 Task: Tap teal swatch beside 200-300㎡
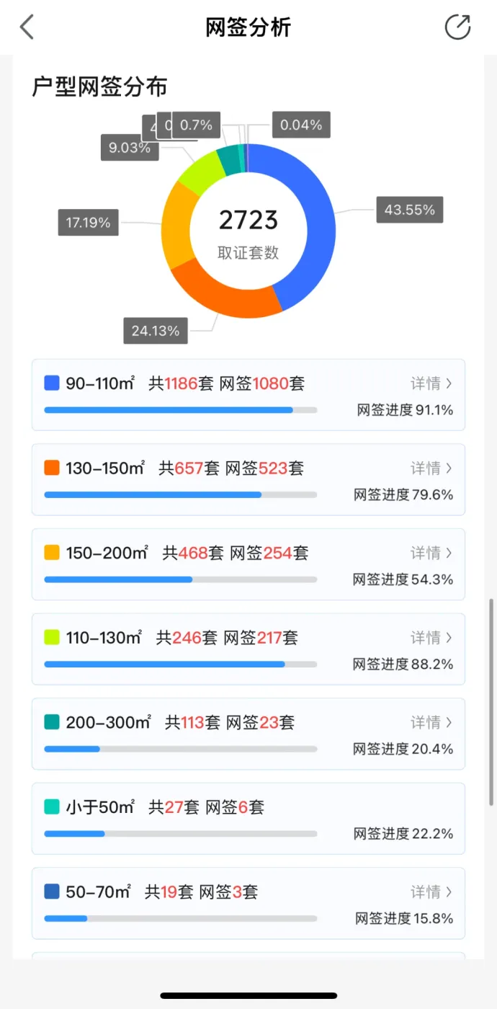(52, 722)
